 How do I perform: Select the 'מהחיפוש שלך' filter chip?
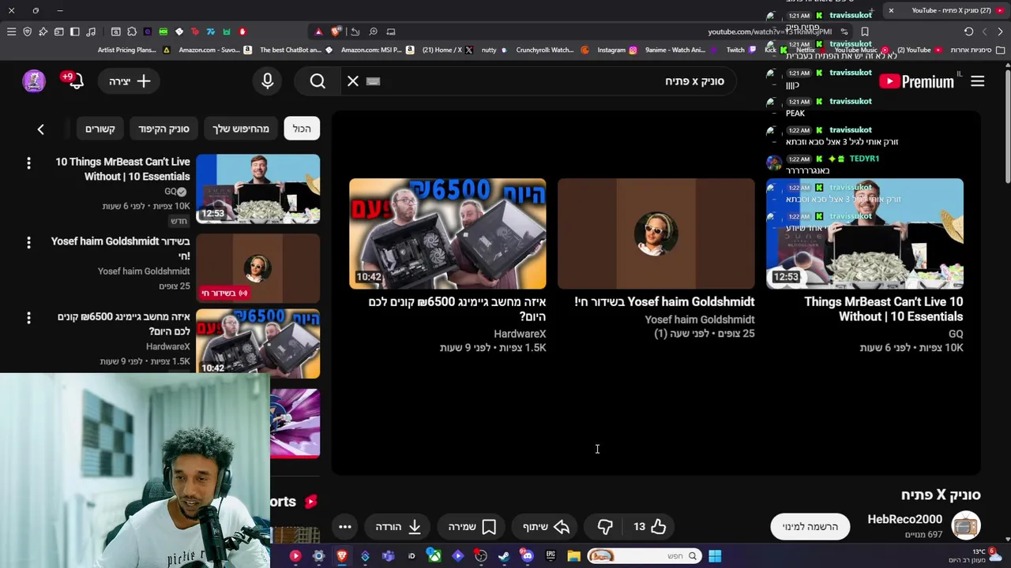click(x=241, y=129)
